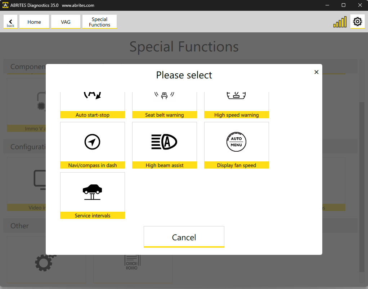This screenshot has width=368, height=289.
Task: Check the signal strength bars indicator
Action: click(340, 22)
